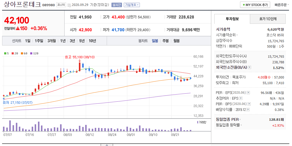
Task: Select 10년 line chart period
Action: [92, 41]
